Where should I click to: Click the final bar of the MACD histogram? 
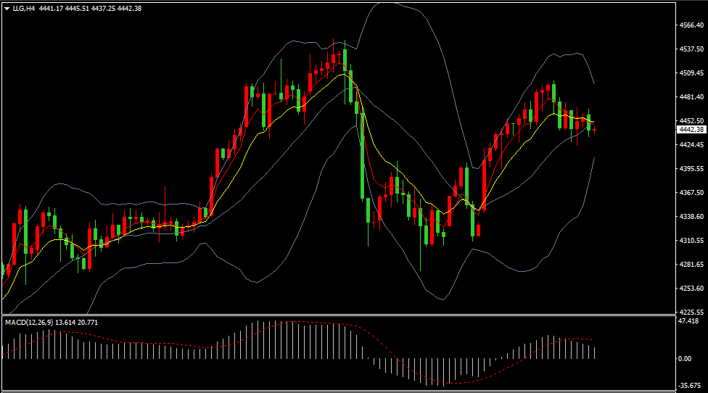coord(595,352)
